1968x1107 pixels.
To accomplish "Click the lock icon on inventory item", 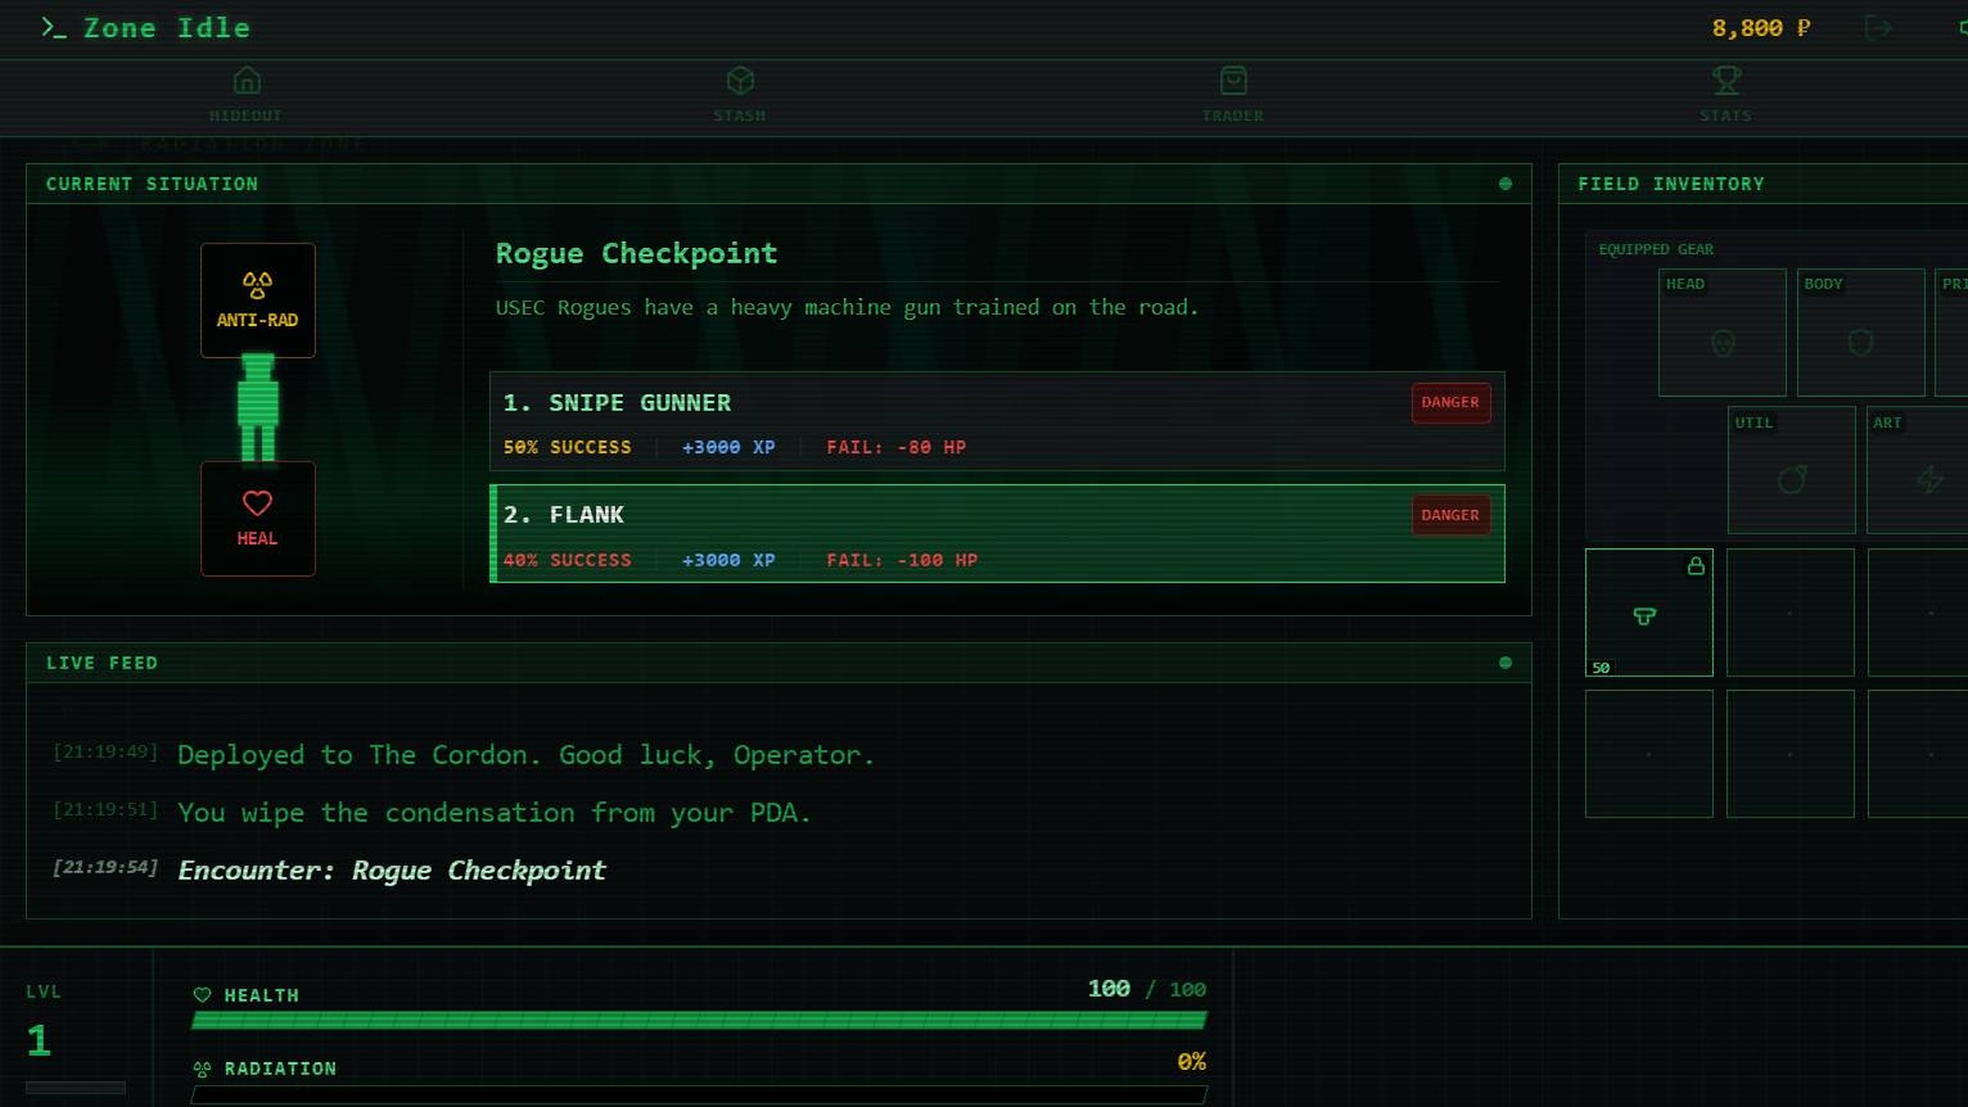I will (1696, 566).
